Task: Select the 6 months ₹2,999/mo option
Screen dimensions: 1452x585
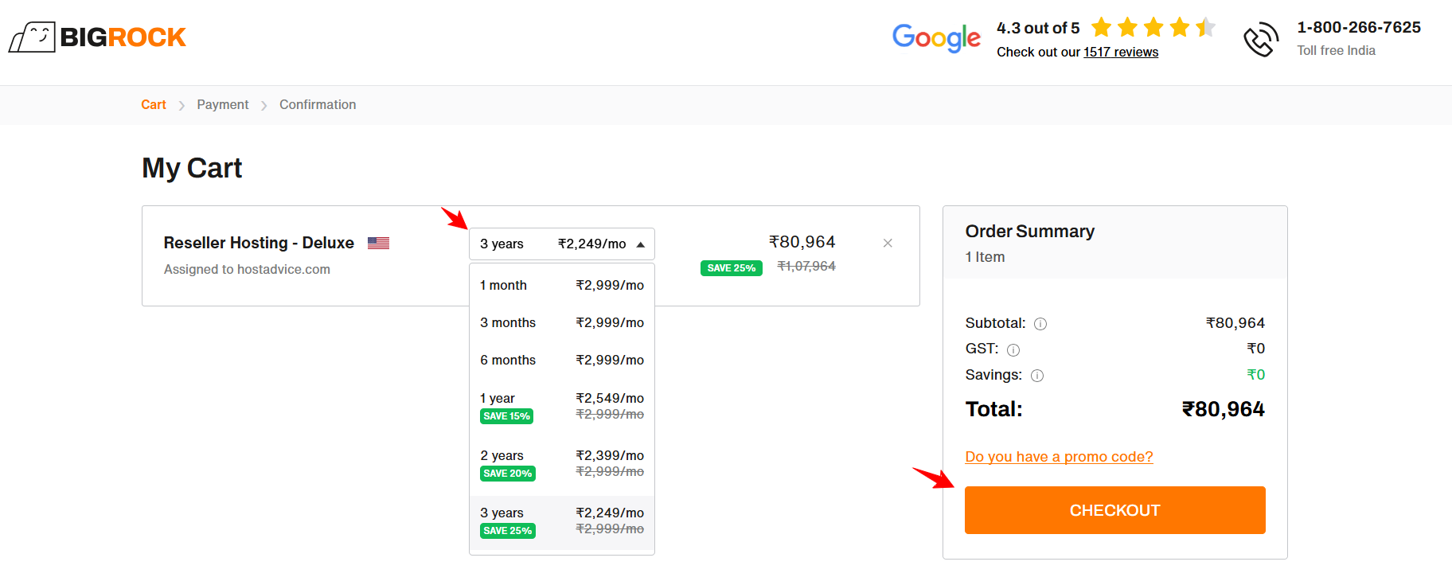Action: pos(562,360)
